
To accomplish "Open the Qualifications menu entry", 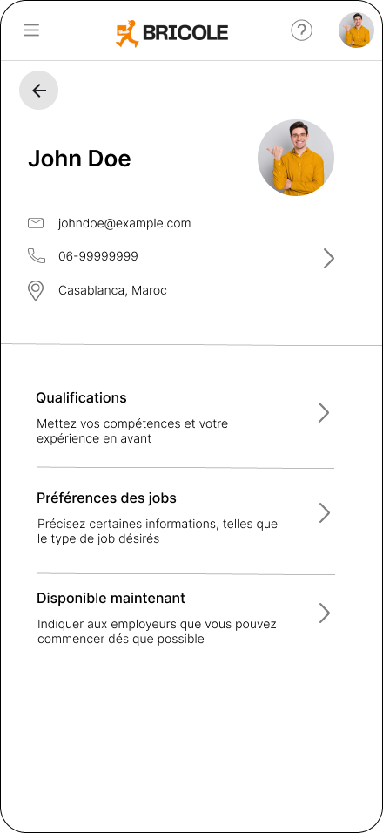I will coord(185,417).
